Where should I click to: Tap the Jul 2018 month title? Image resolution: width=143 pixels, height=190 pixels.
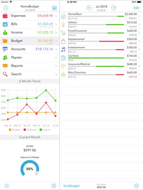[x=101, y=7]
